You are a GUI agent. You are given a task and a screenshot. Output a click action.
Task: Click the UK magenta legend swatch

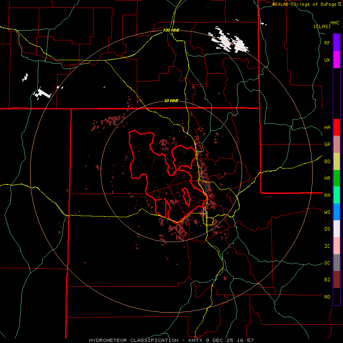tap(337, 60)
